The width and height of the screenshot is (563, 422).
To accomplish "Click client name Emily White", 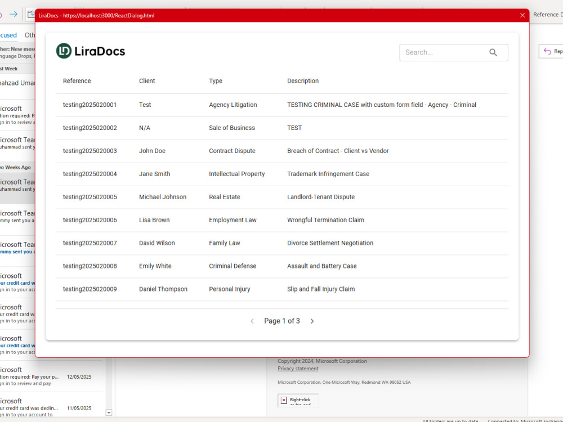I will (x=155, y=266).
